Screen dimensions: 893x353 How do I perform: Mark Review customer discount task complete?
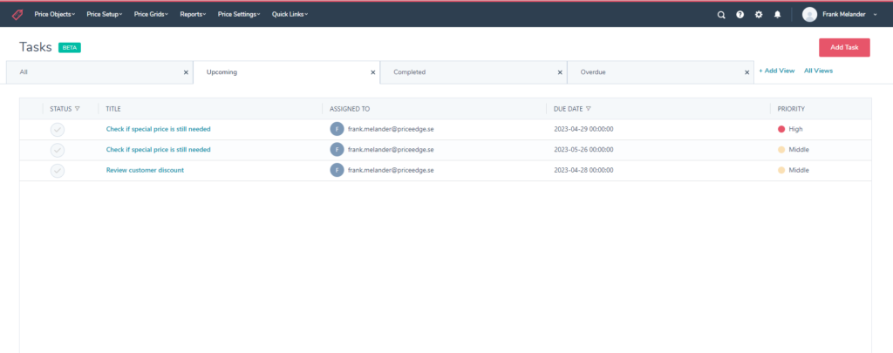(x=58, y=171)
